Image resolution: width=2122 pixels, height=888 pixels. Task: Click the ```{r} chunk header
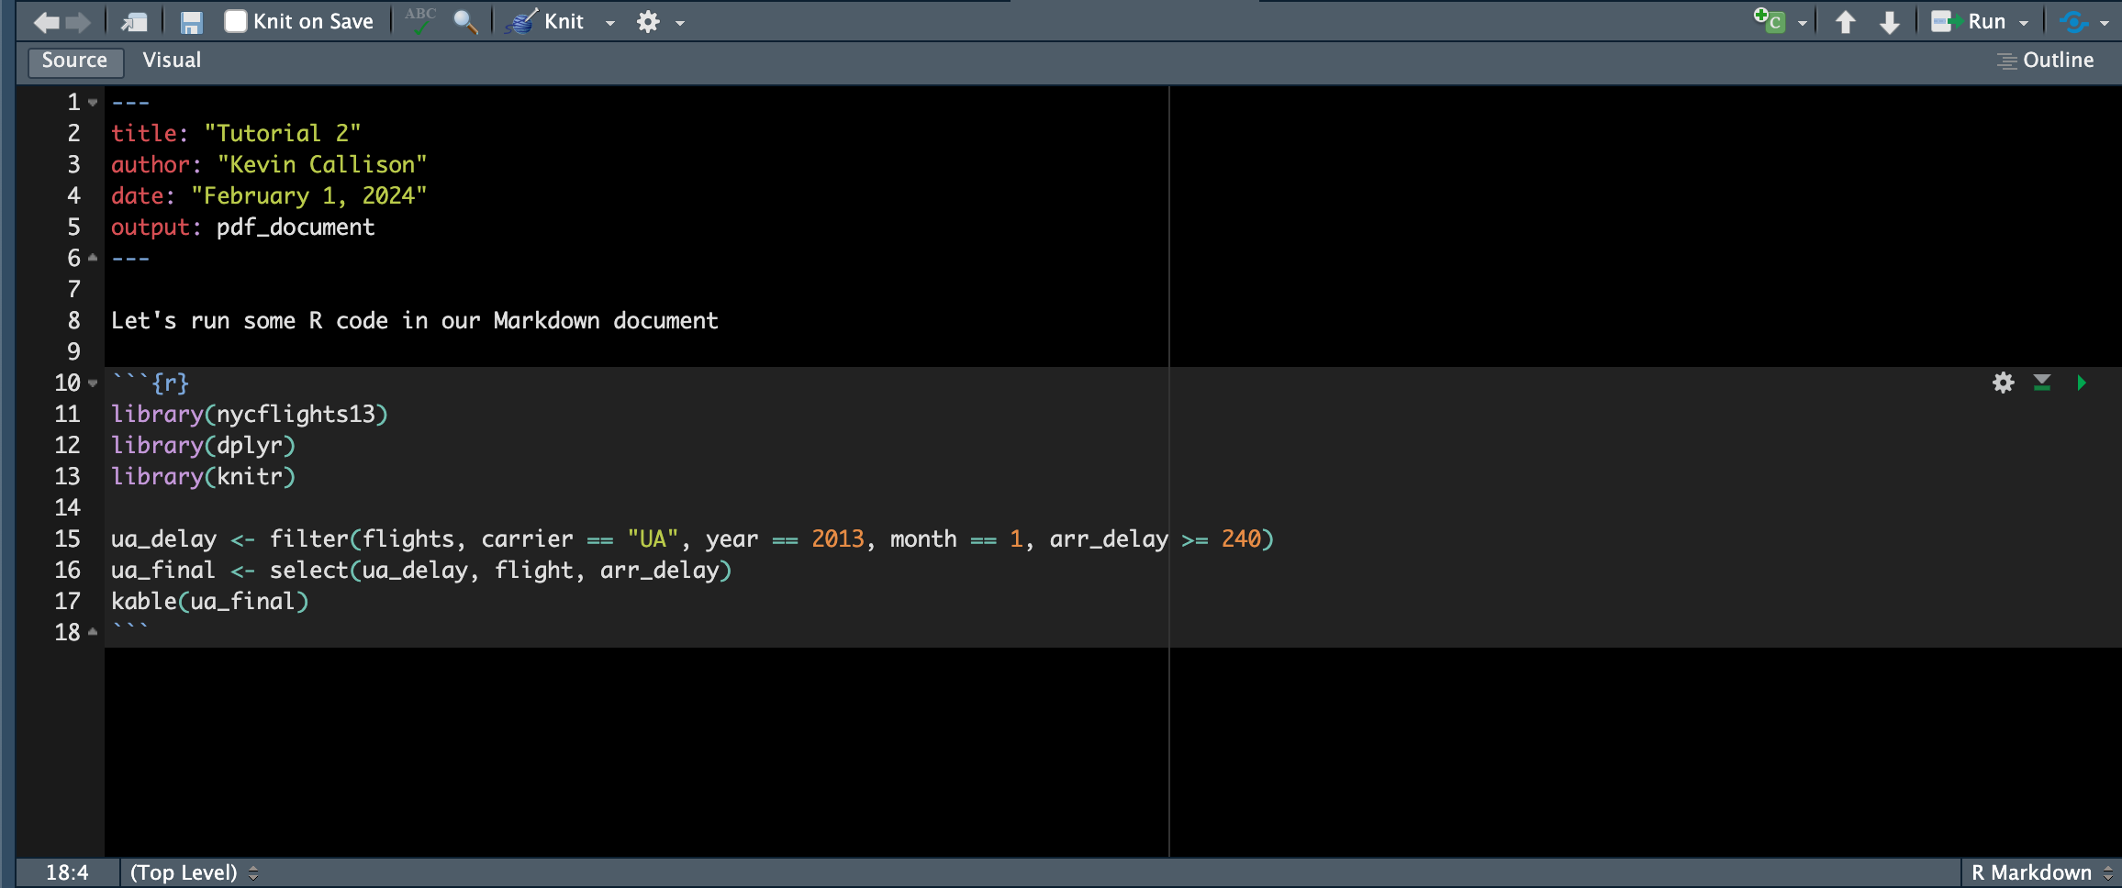(151, 383)
